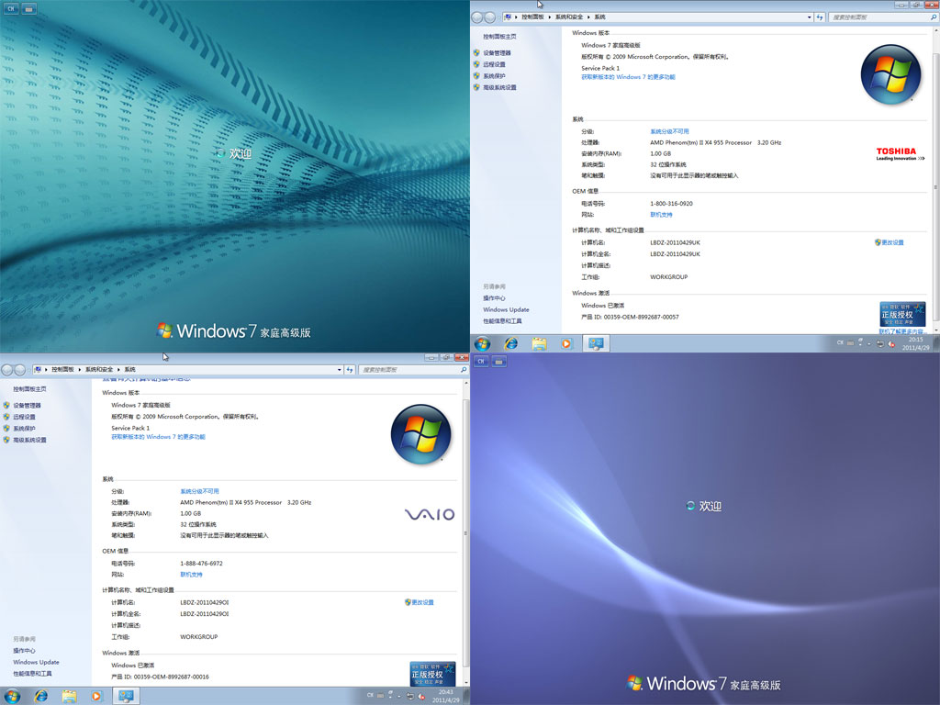Open Windows Explorer folder in the VAIO window's taskbar
Image resolution: width=940 pixels, height=705 pixels.
pyautogui.click(x=69, y=696)
